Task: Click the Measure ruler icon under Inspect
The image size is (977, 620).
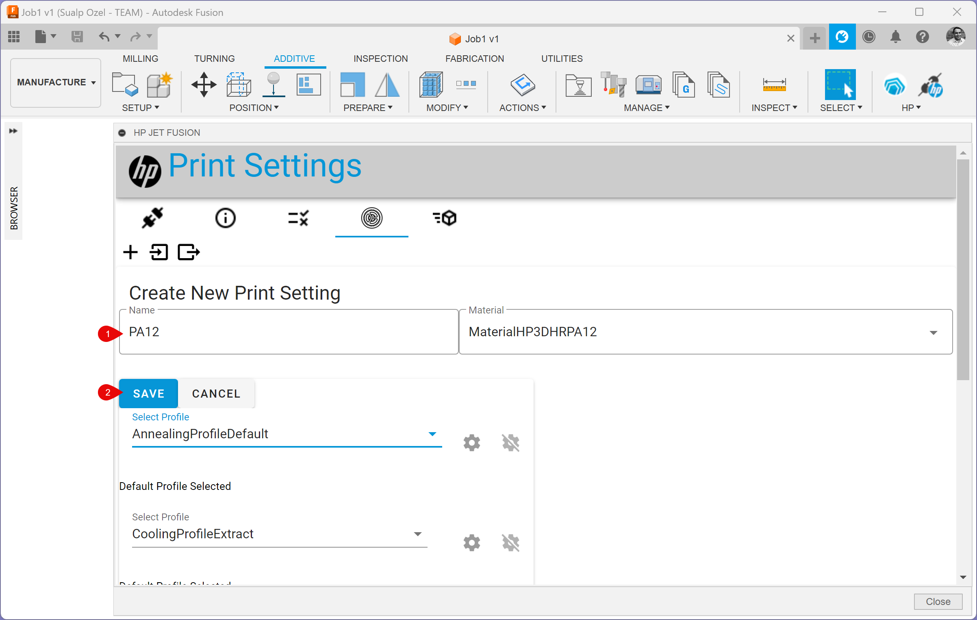Action: pyautogui.click(x=774, y=85)
